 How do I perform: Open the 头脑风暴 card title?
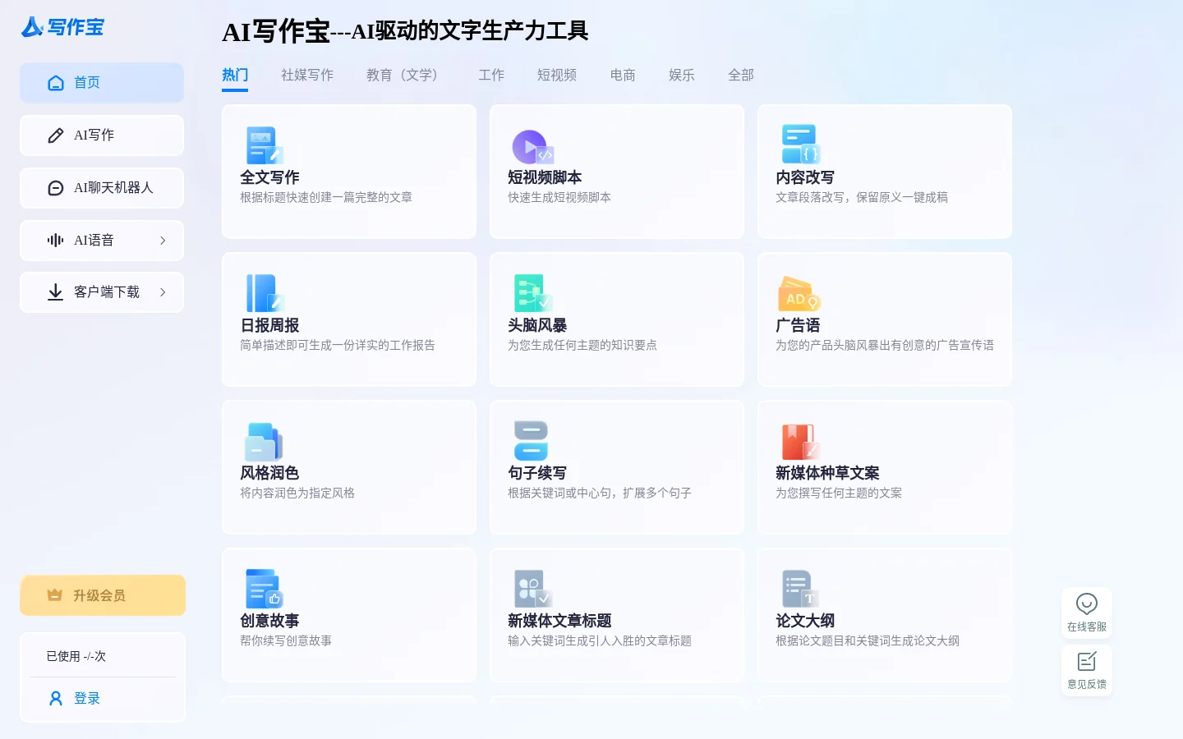pyautogui.click(x=537, y=325)
